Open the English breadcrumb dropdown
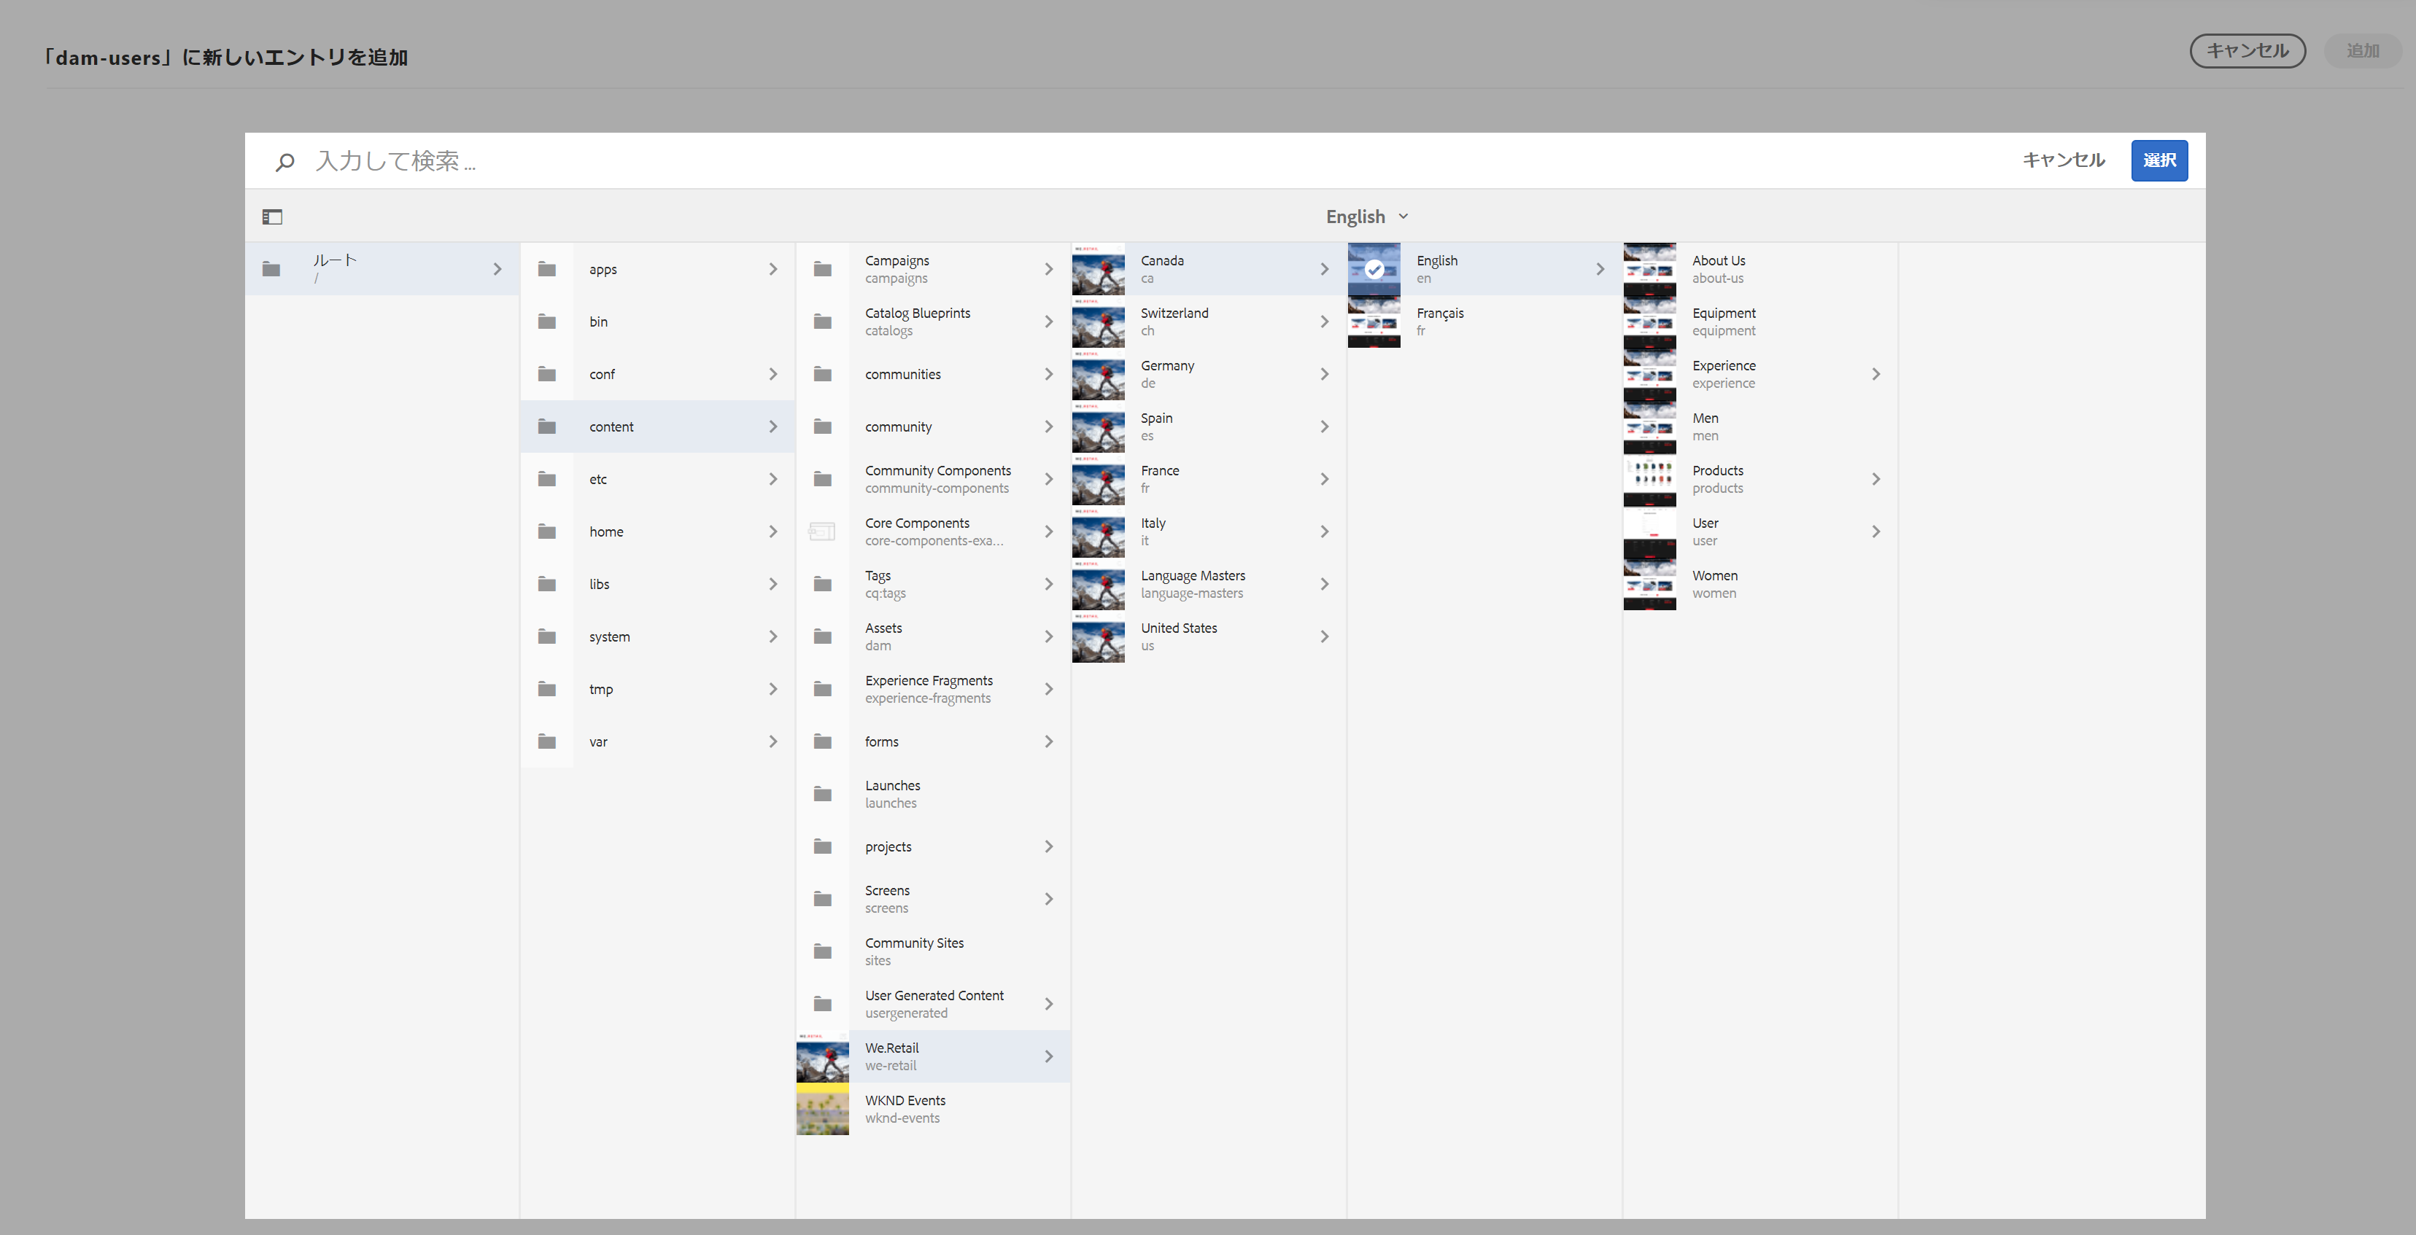Screen dimensions: 2416x1235 click(1366, 217)
